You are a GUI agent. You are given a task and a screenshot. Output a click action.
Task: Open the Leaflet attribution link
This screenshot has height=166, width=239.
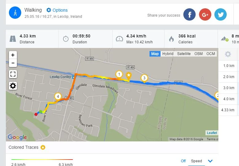tap(212, 133)
